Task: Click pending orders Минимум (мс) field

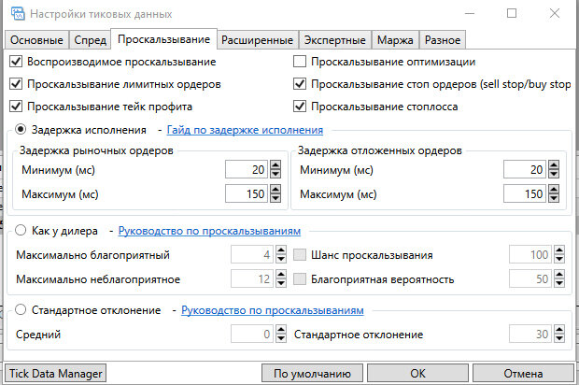Action: point(524,169)
